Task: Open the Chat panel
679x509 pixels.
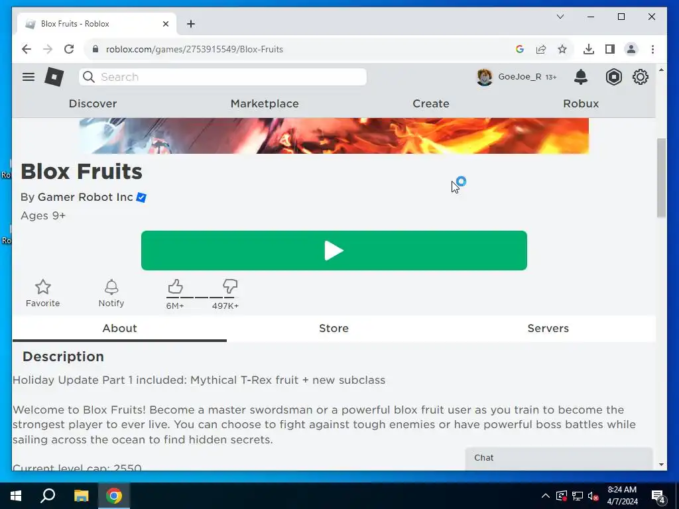Action: pyautogui.click(x=558, y=458)
